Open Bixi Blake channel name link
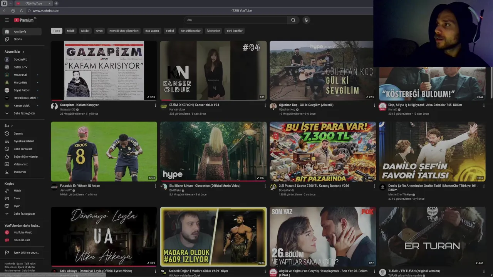Image resolution: width=493 pixels, height=277 pixels. click(175, 190)
